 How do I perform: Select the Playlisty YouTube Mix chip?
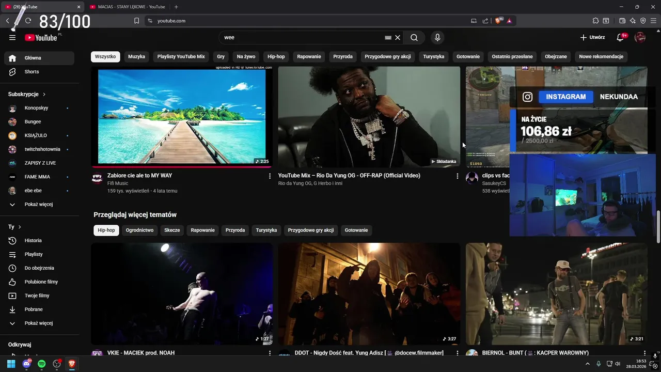tap(181, 56)
